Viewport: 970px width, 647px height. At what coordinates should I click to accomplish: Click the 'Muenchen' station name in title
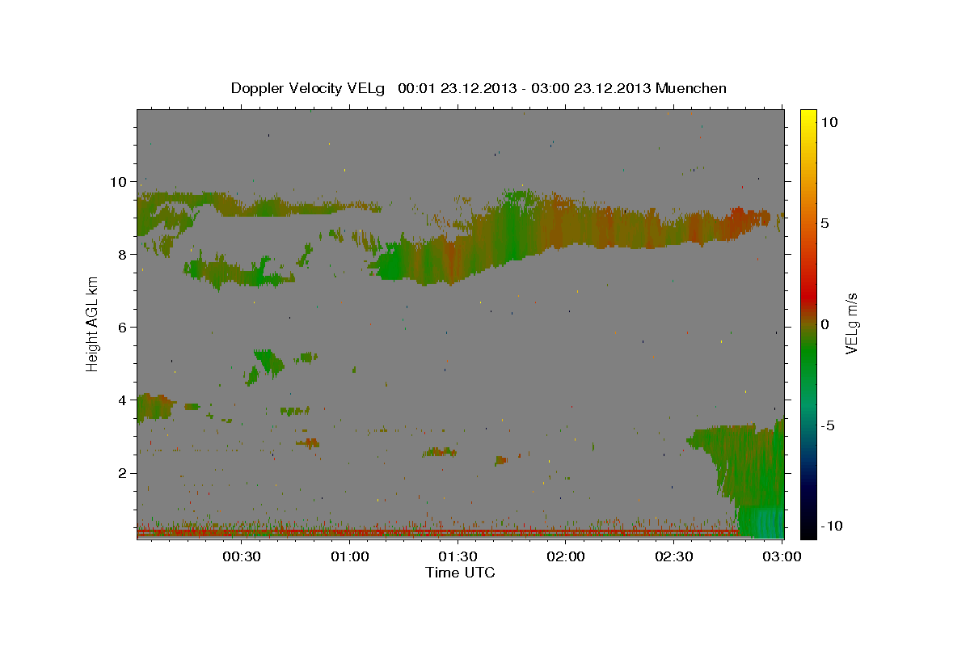pos(691,88)
